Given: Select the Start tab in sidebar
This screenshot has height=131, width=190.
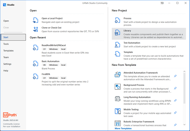Looking at the screenshot, I should 13,37.
